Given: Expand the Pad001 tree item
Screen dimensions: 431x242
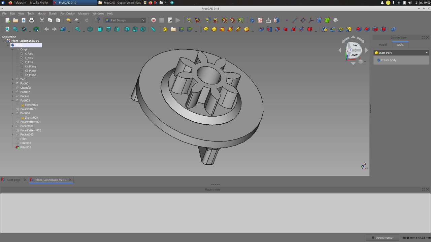Looking at the screenshot, I should tap(12, 83).
